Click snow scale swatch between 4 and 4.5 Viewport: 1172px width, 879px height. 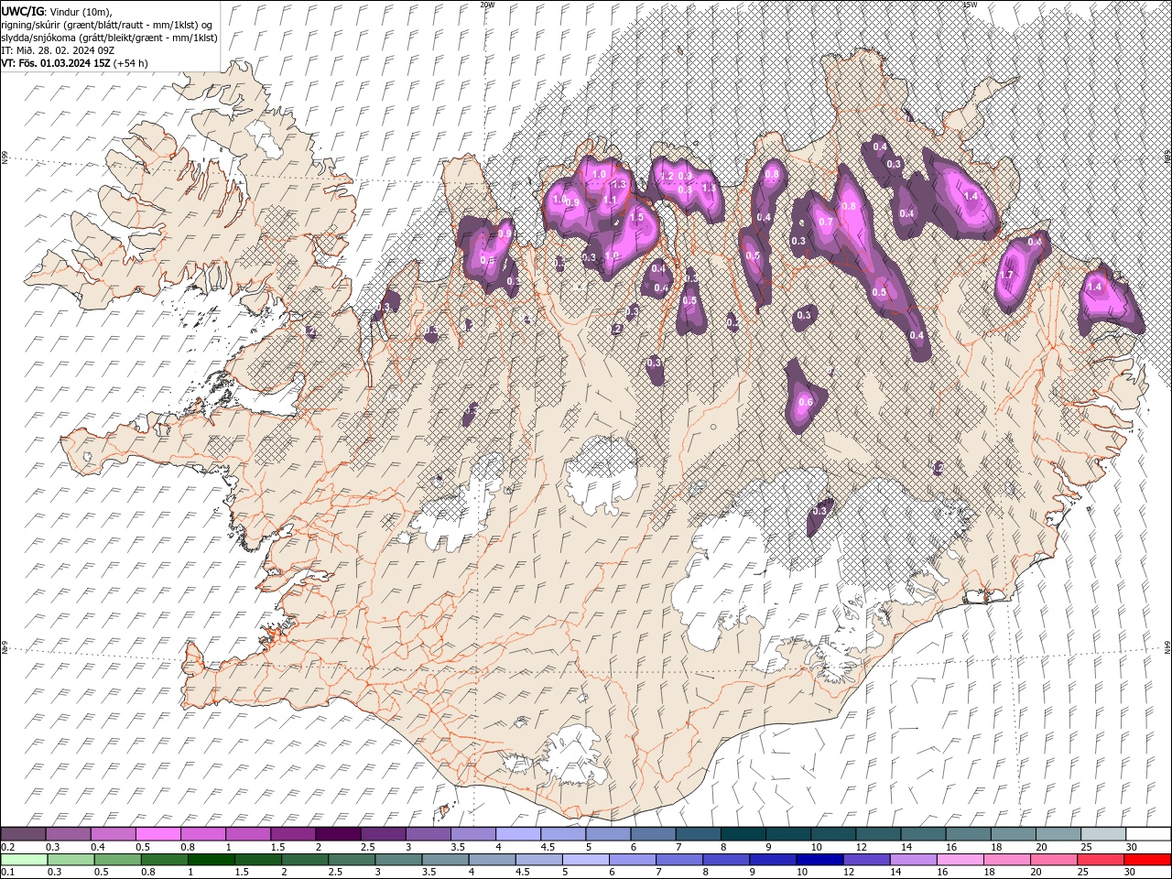(x=518, y=834)
